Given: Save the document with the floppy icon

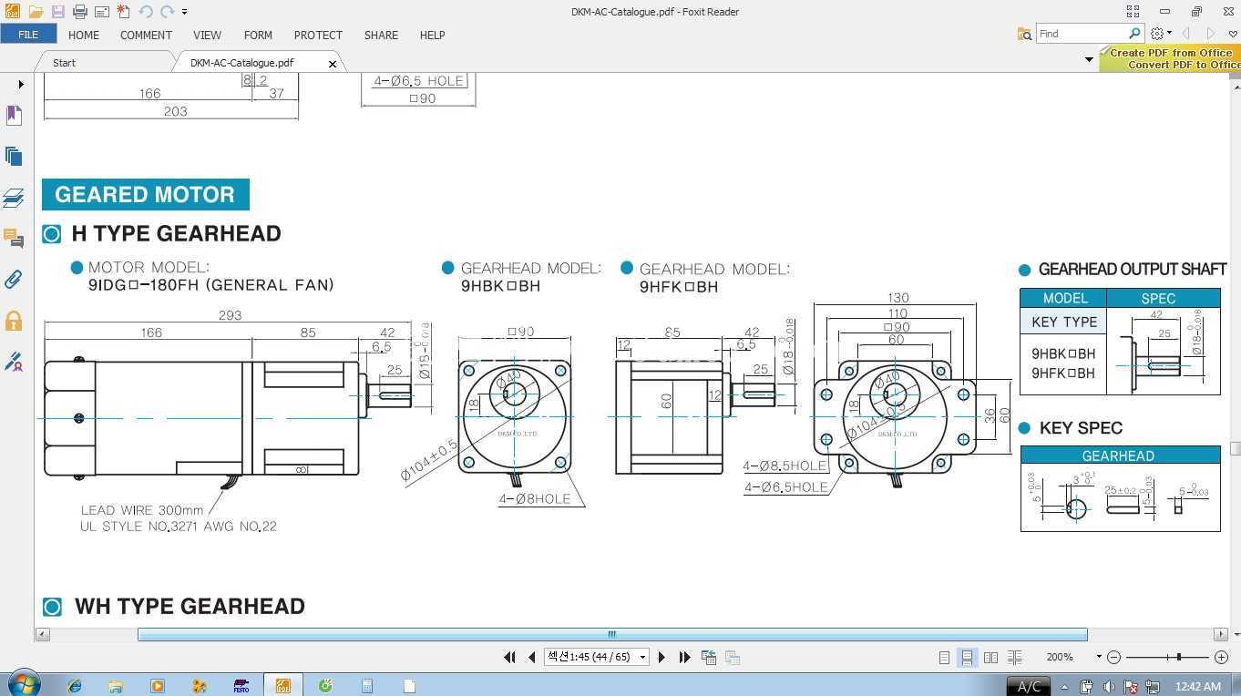Looking at the screenshot, I should (57, 12).
